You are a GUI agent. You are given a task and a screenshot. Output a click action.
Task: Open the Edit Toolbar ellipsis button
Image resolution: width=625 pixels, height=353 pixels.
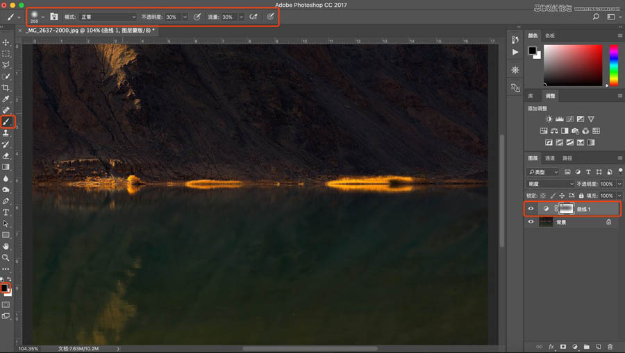(6, 269)
